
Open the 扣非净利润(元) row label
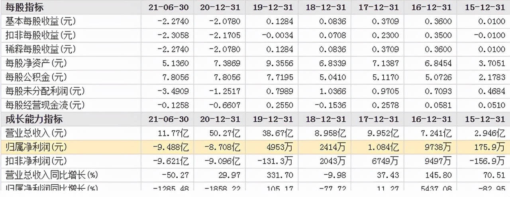pyautogui.click(x=36, y=161)
